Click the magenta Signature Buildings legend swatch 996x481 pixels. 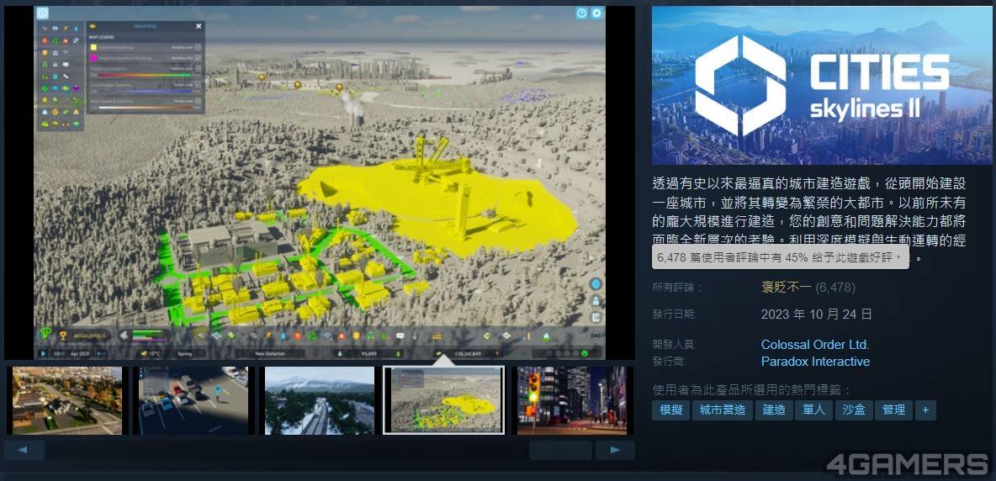click(93, 58)
